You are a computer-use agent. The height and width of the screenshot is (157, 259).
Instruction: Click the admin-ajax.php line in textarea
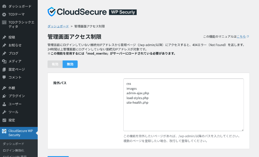(x=138, y=93)
